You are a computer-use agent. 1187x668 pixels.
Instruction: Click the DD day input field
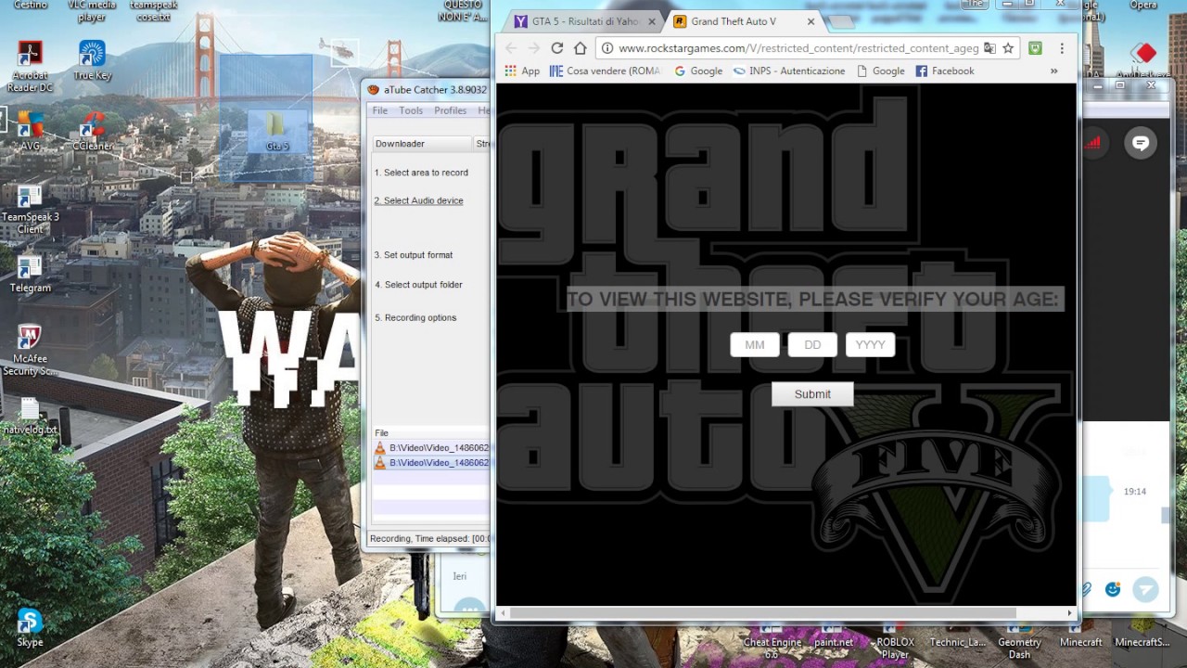click(x=812, y=344)
